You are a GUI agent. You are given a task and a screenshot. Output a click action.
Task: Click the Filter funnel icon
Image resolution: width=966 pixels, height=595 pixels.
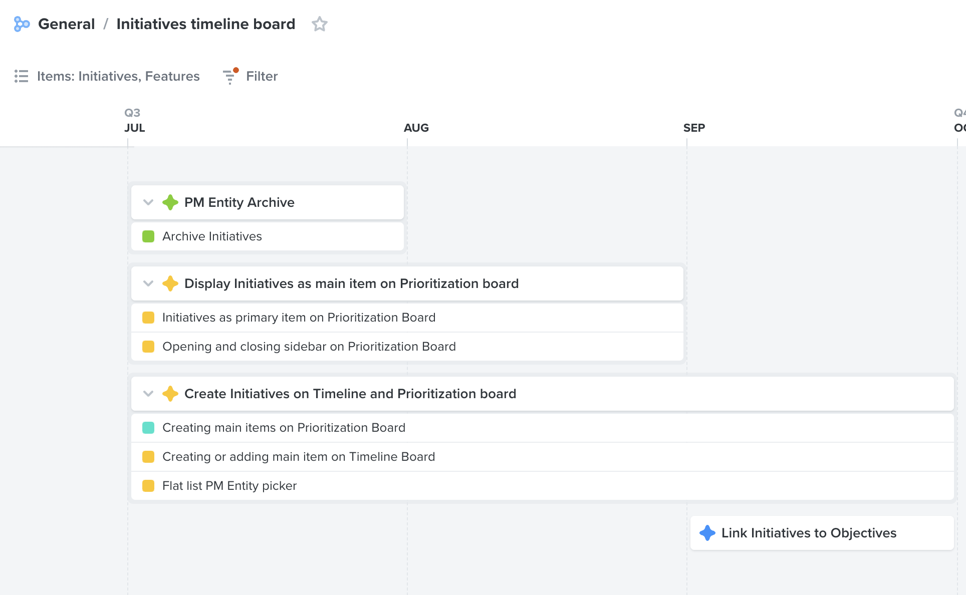pos(229,77)
